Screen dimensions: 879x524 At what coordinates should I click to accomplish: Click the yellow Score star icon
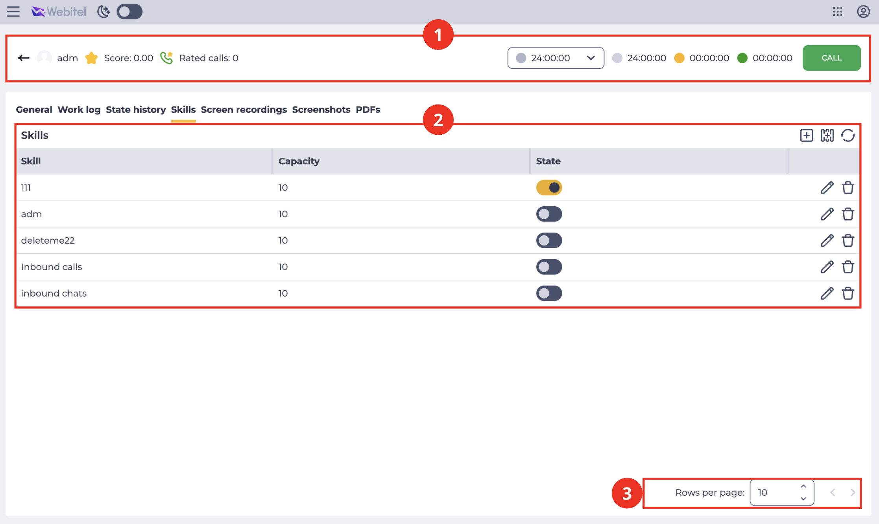(x=92, y=58)
